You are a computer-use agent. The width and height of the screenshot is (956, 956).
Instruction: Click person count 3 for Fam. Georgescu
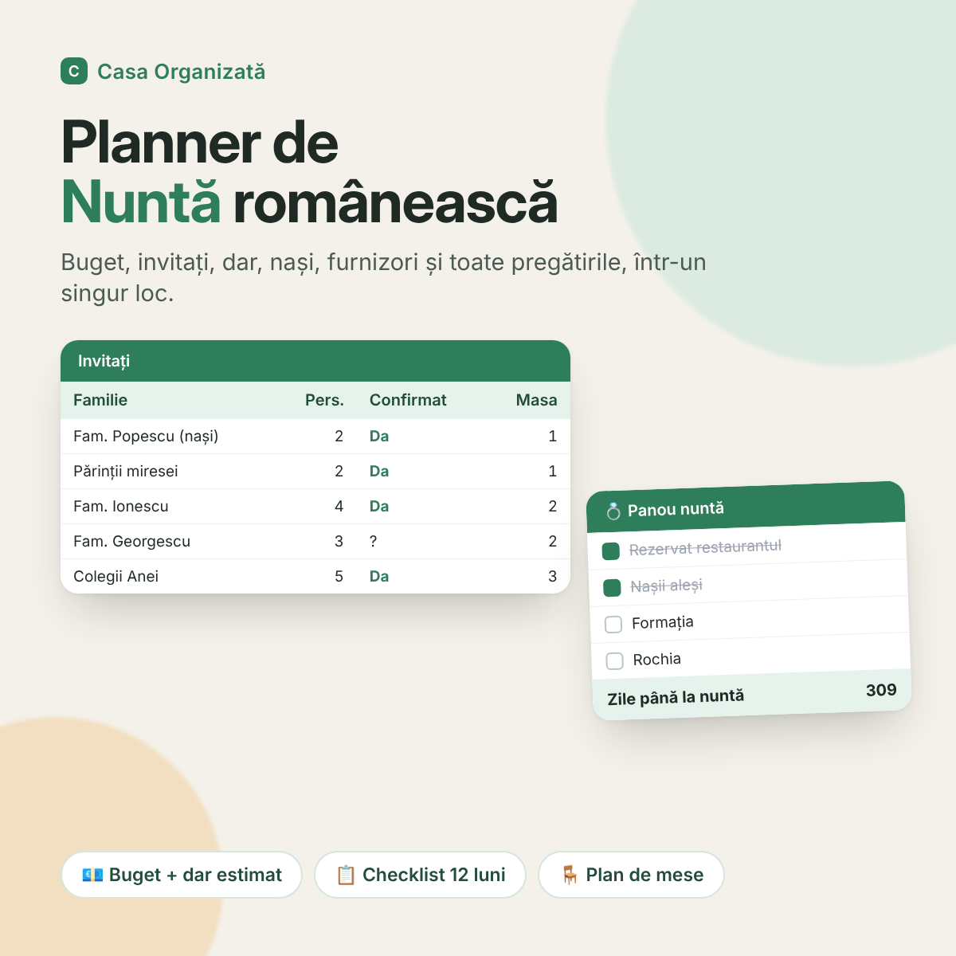click(339, 541)
